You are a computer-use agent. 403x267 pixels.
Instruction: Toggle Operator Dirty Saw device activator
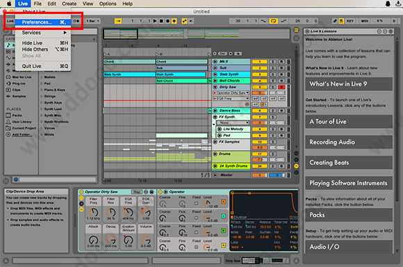(81, 192)
